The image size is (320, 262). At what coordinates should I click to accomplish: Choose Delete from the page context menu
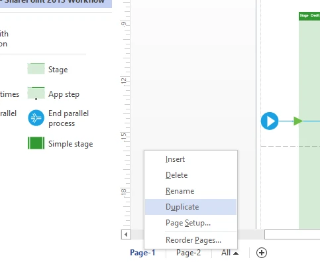(x=191, y=175)
